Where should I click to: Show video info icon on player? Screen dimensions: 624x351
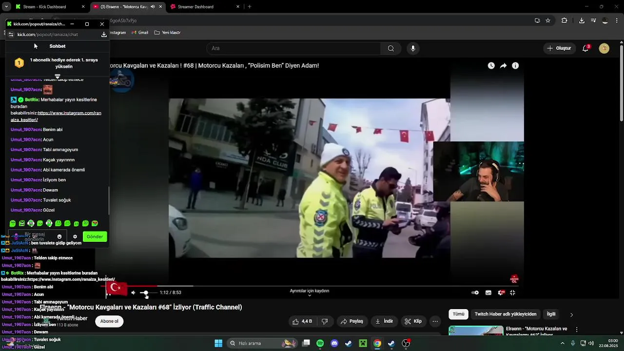[x=515, y=66]
